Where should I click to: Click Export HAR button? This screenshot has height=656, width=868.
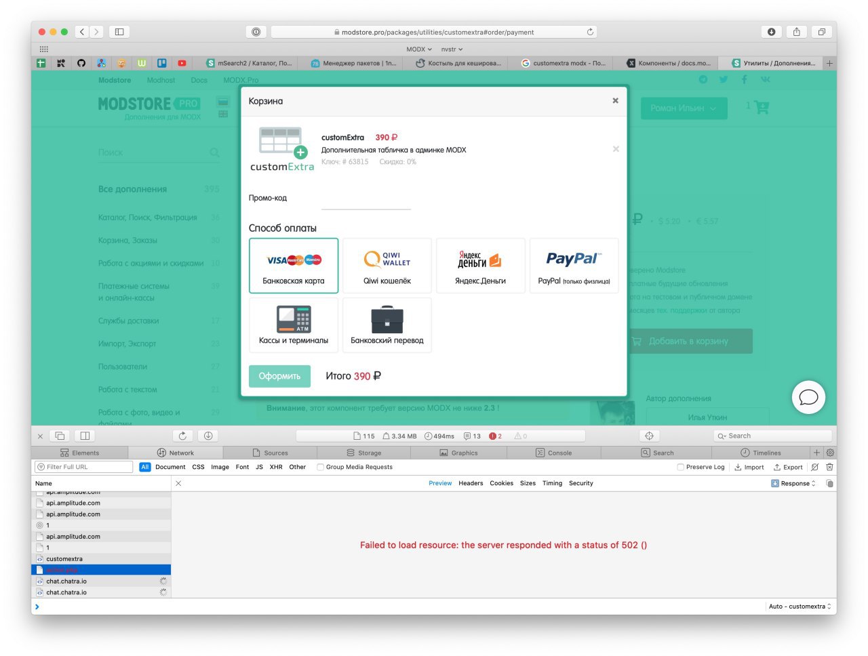pyautogui.click(x=788, y=467)
